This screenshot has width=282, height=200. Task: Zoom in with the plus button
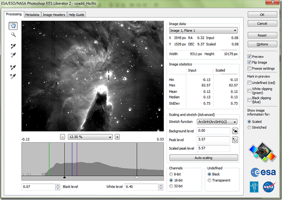click(117, 137)
